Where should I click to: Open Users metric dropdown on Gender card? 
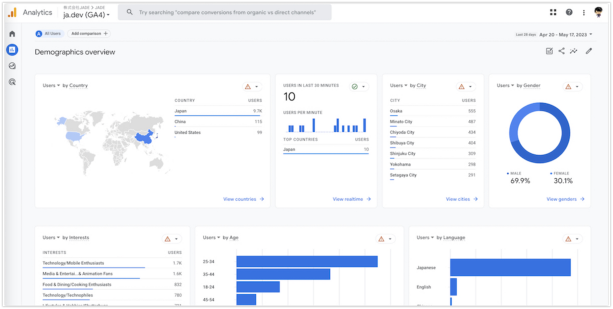click(x=506, y=85)
